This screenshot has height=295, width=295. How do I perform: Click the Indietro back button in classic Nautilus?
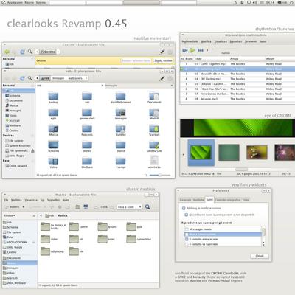coord(13,207)
